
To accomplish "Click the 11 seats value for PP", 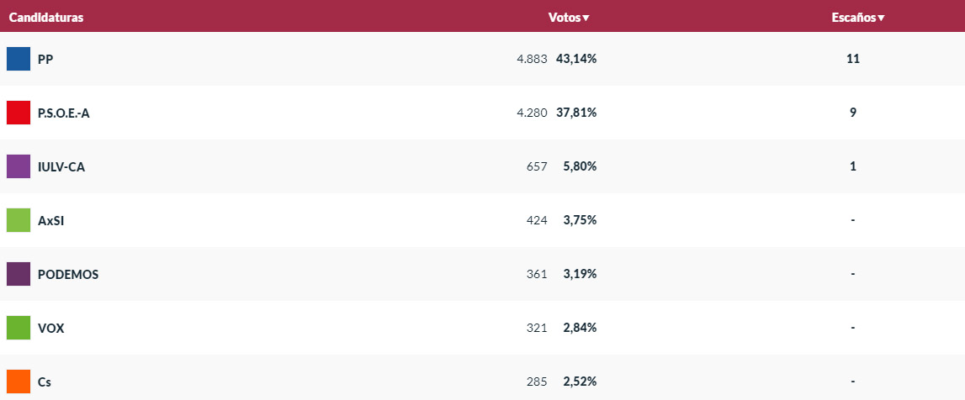I will point(853,59).
